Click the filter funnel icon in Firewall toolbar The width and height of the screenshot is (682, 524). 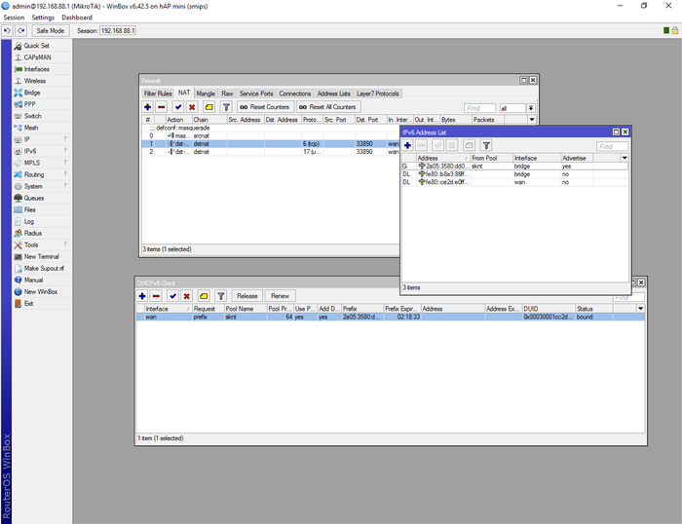pos(225,107)
